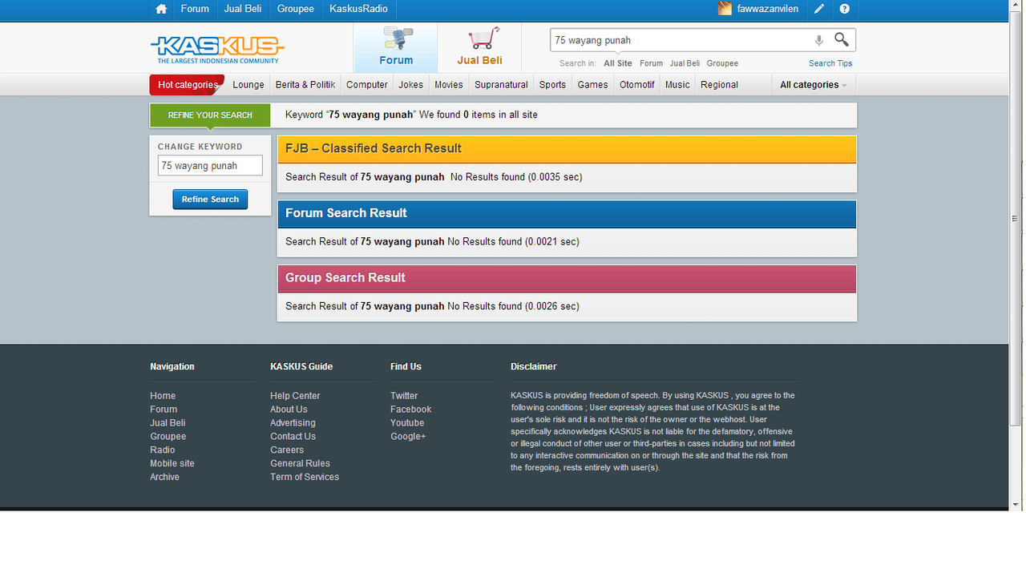1026x577 pixels.
Task: Open Help Center footer link
Action: pyautogui.click(x=295, y=396)
